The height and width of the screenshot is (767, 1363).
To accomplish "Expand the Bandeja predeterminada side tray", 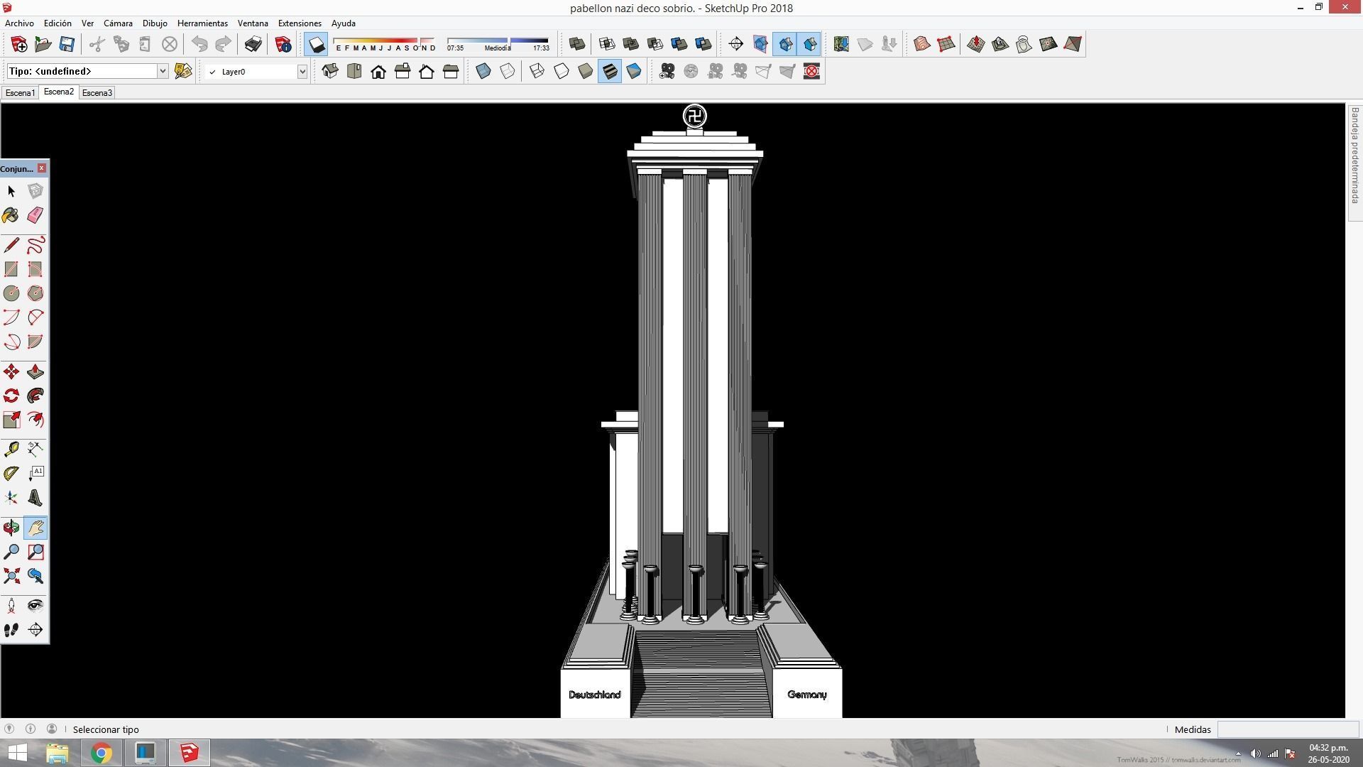I will [1354, 156].
